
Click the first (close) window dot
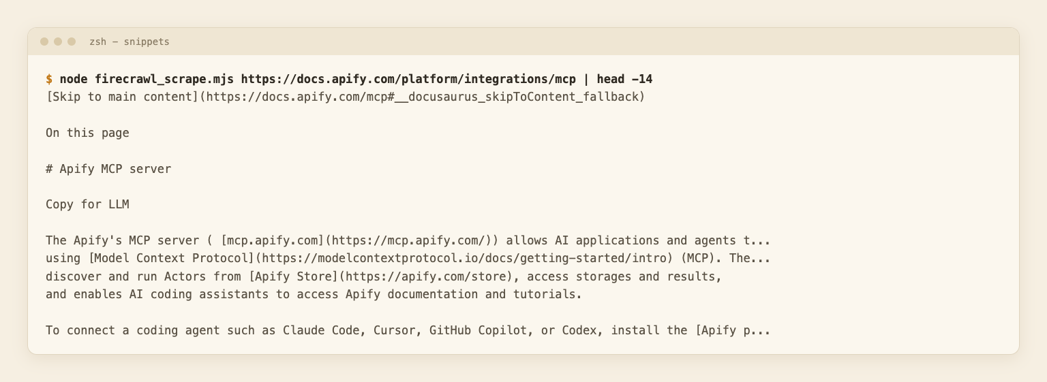tap(44, 42)
